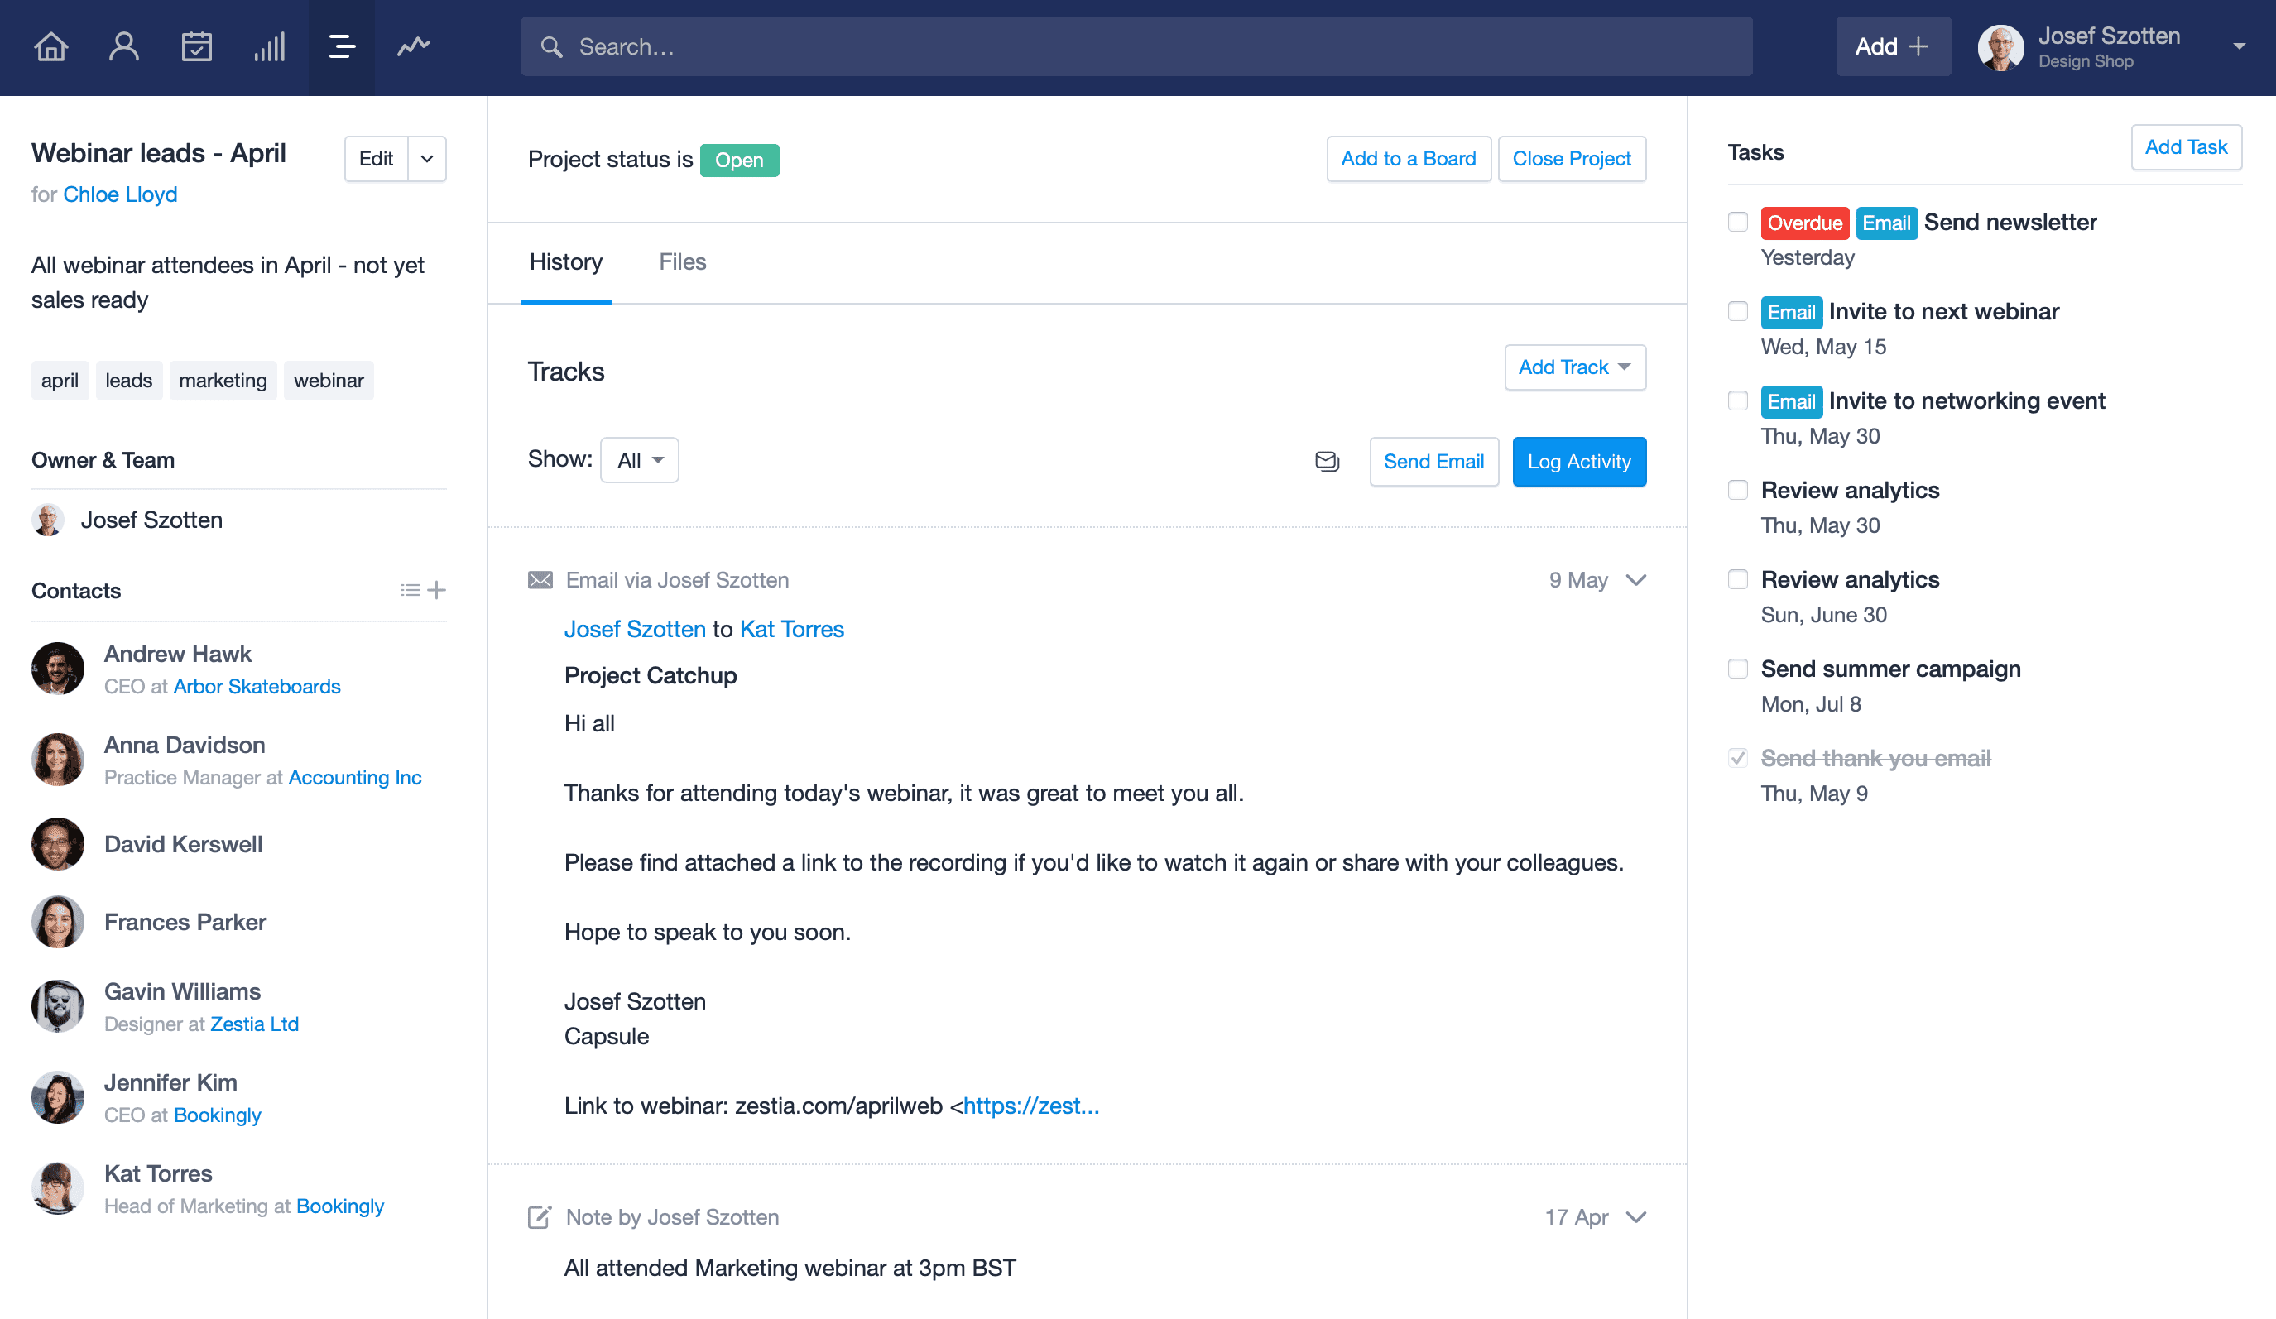Screen dimensions: 2276x1319
Task: Open the Add Track dropdown
Action: (1575, 367)
